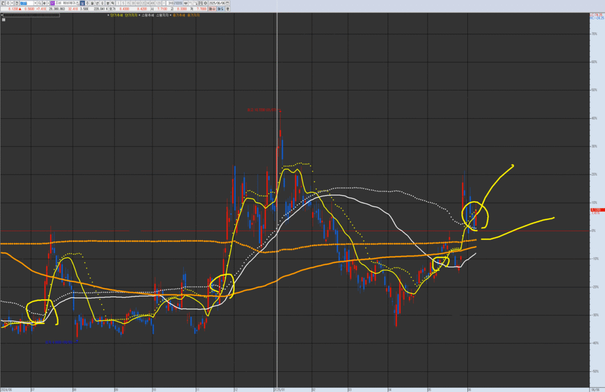Click the 스윙지지 legend label
Viewport: 605px width, 392px height.
point(162,15)
